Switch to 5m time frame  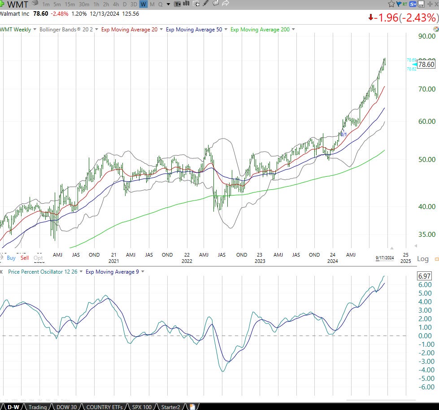click(x=57, y=4)
